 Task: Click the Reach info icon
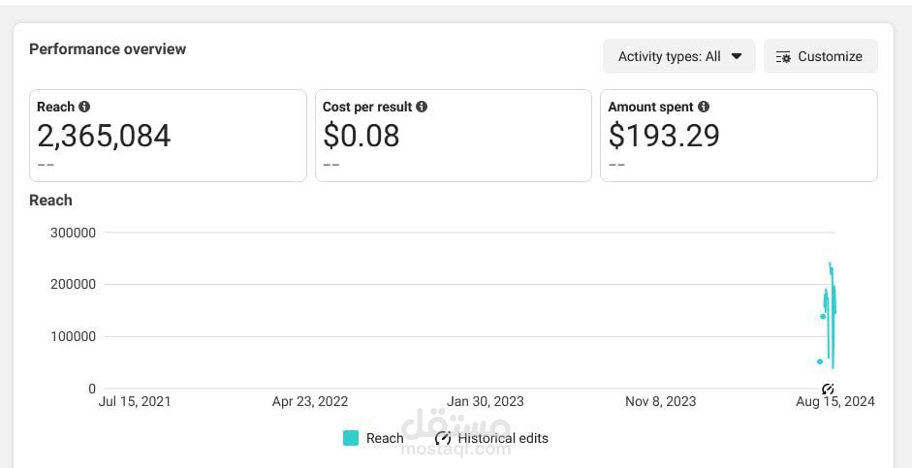point(84,107)
